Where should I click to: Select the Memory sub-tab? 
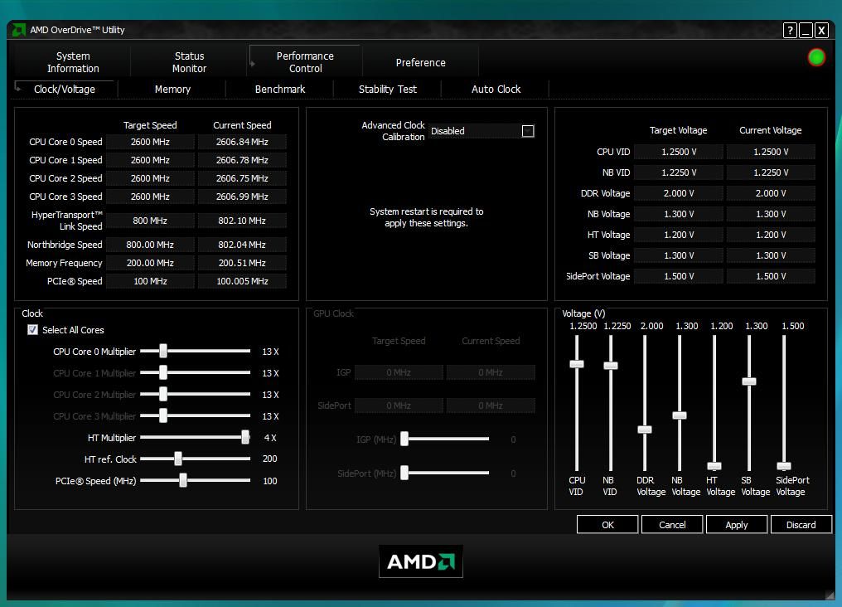[172, 89]
